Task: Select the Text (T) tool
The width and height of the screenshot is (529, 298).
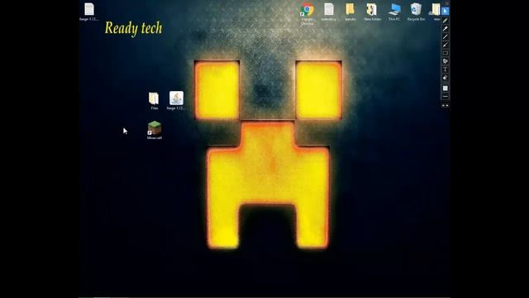Action: coord(446,70)
